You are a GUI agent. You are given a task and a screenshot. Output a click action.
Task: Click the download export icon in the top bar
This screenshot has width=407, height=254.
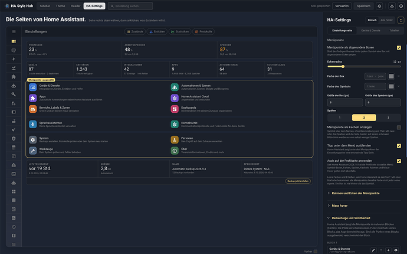coord(392,6)
